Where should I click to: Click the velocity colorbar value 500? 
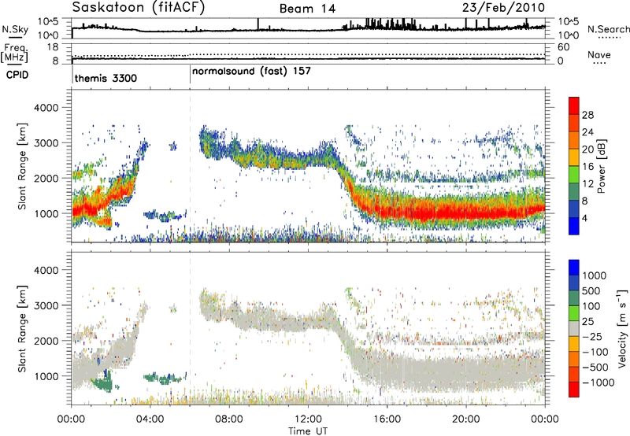pyautogui.click(x=591, y=290)
